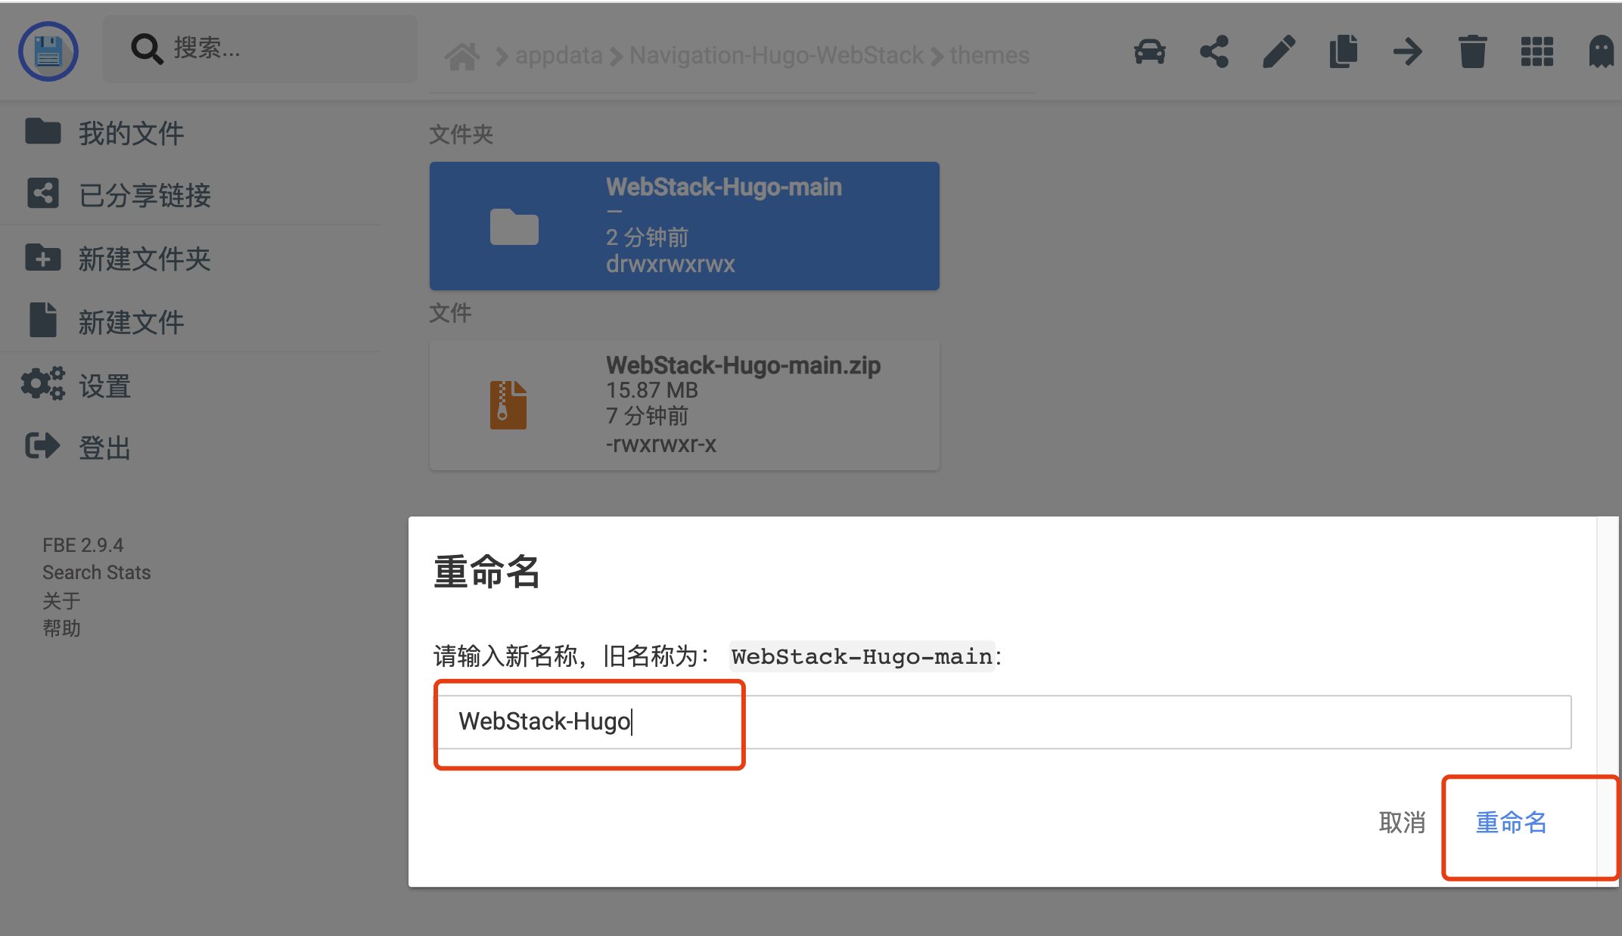The height and width of the screenshot is (936, 1622).
Task: Open the search magnifier in the search bar
Action: 146,48
